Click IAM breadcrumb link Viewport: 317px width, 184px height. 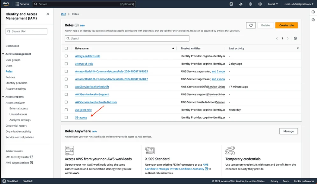(x=63, y=14)
